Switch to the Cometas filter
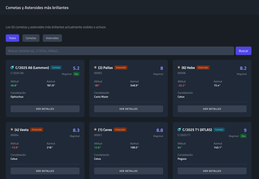Screen dimensions: 259x179 tap(31, 38)
